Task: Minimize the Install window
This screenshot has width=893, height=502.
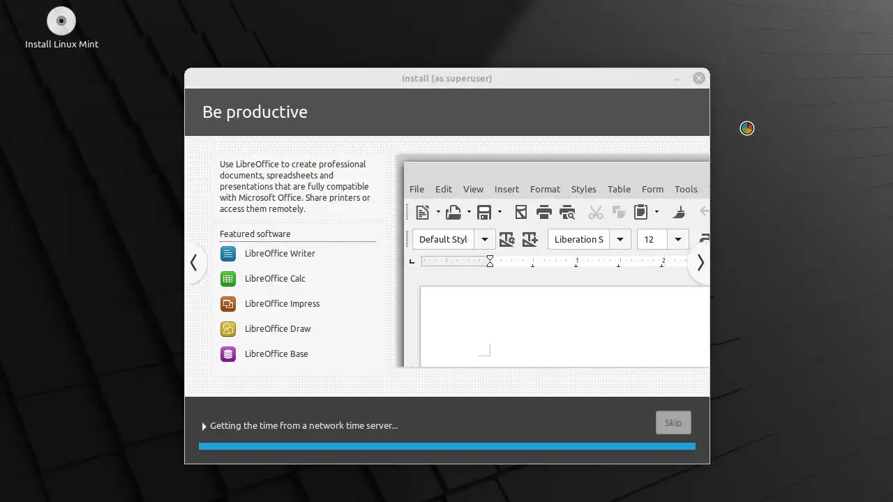Action: 677,79
